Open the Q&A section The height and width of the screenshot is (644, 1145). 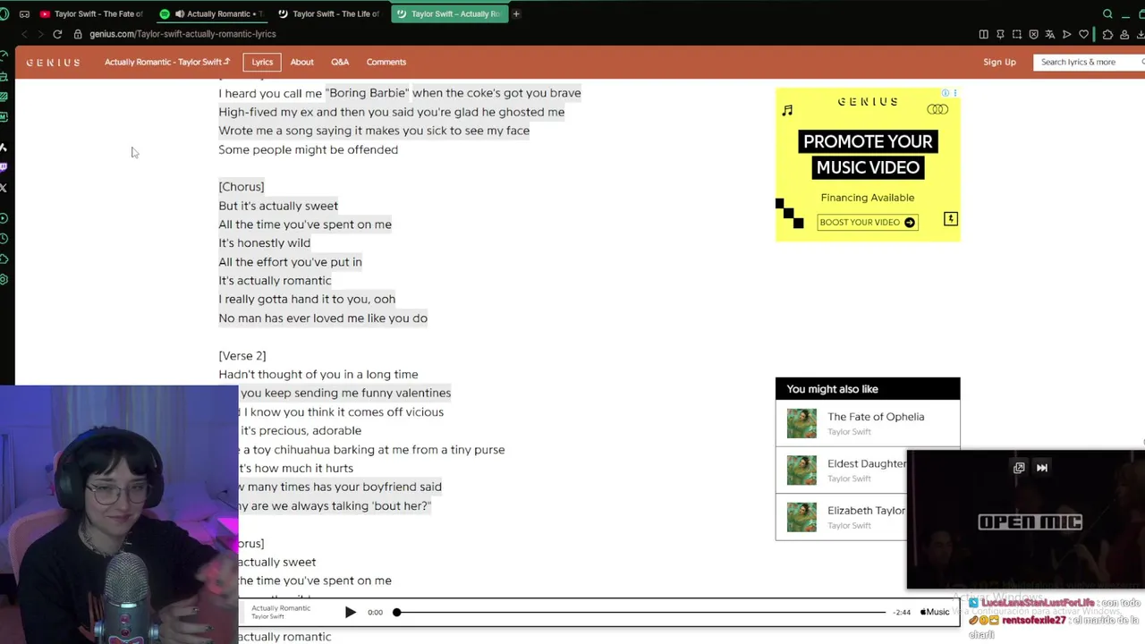[340, 62]
